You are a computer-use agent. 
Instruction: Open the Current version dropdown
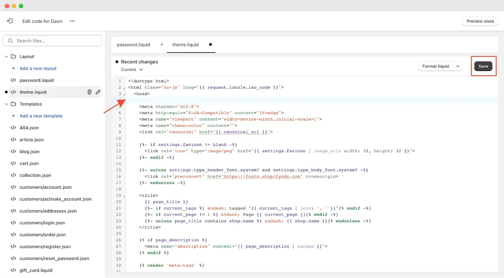132,69
